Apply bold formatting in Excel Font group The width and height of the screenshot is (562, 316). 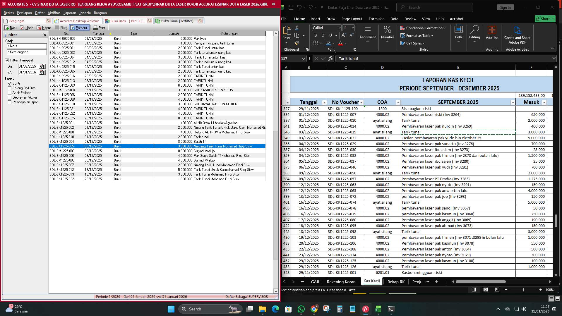[315, 35]
